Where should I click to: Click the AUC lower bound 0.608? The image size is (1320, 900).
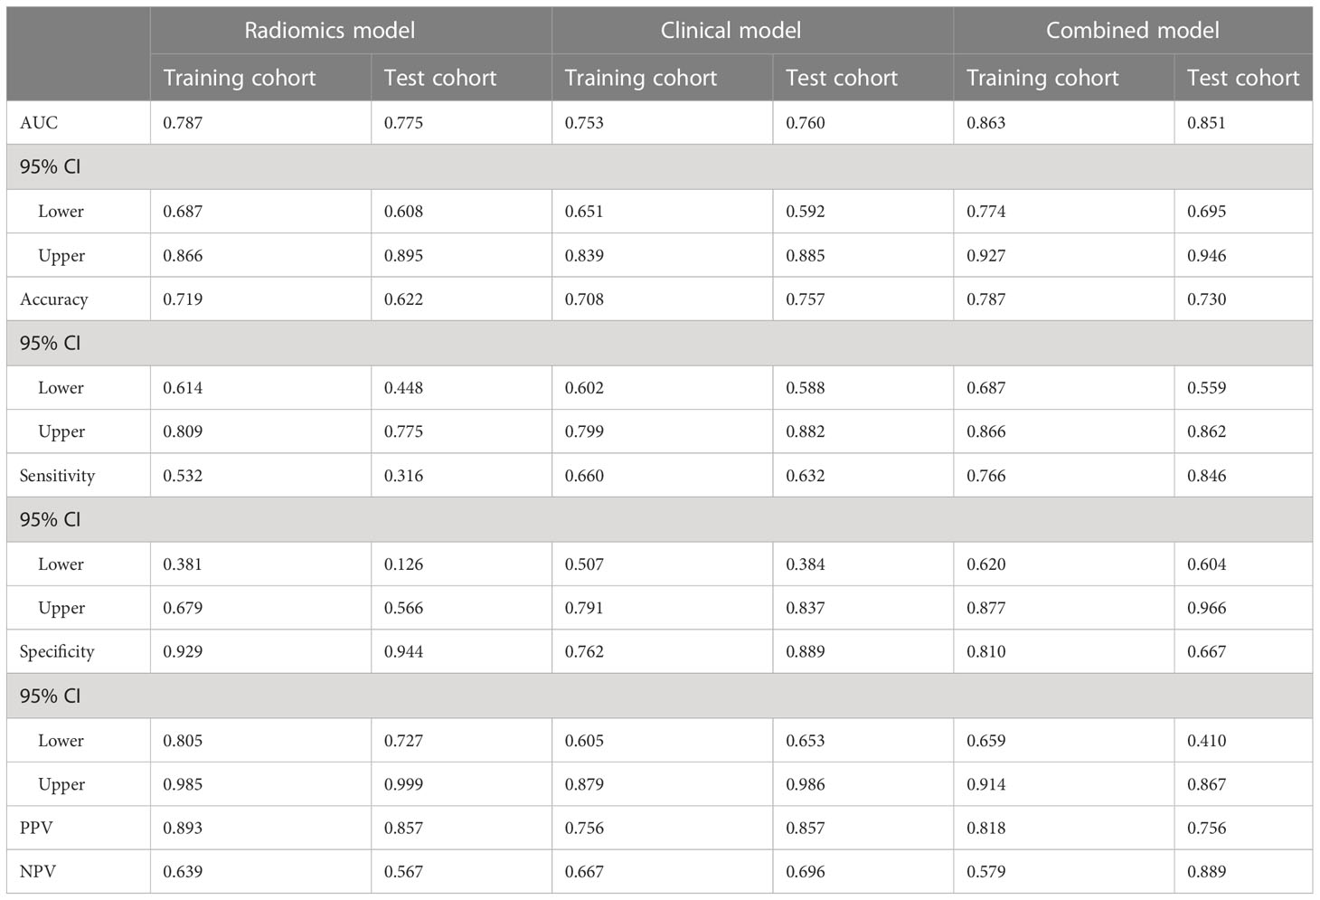tap(403, 212)
